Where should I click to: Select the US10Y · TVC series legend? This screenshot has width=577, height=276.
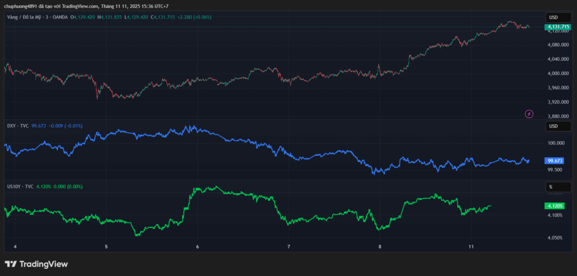click(21, 186)
